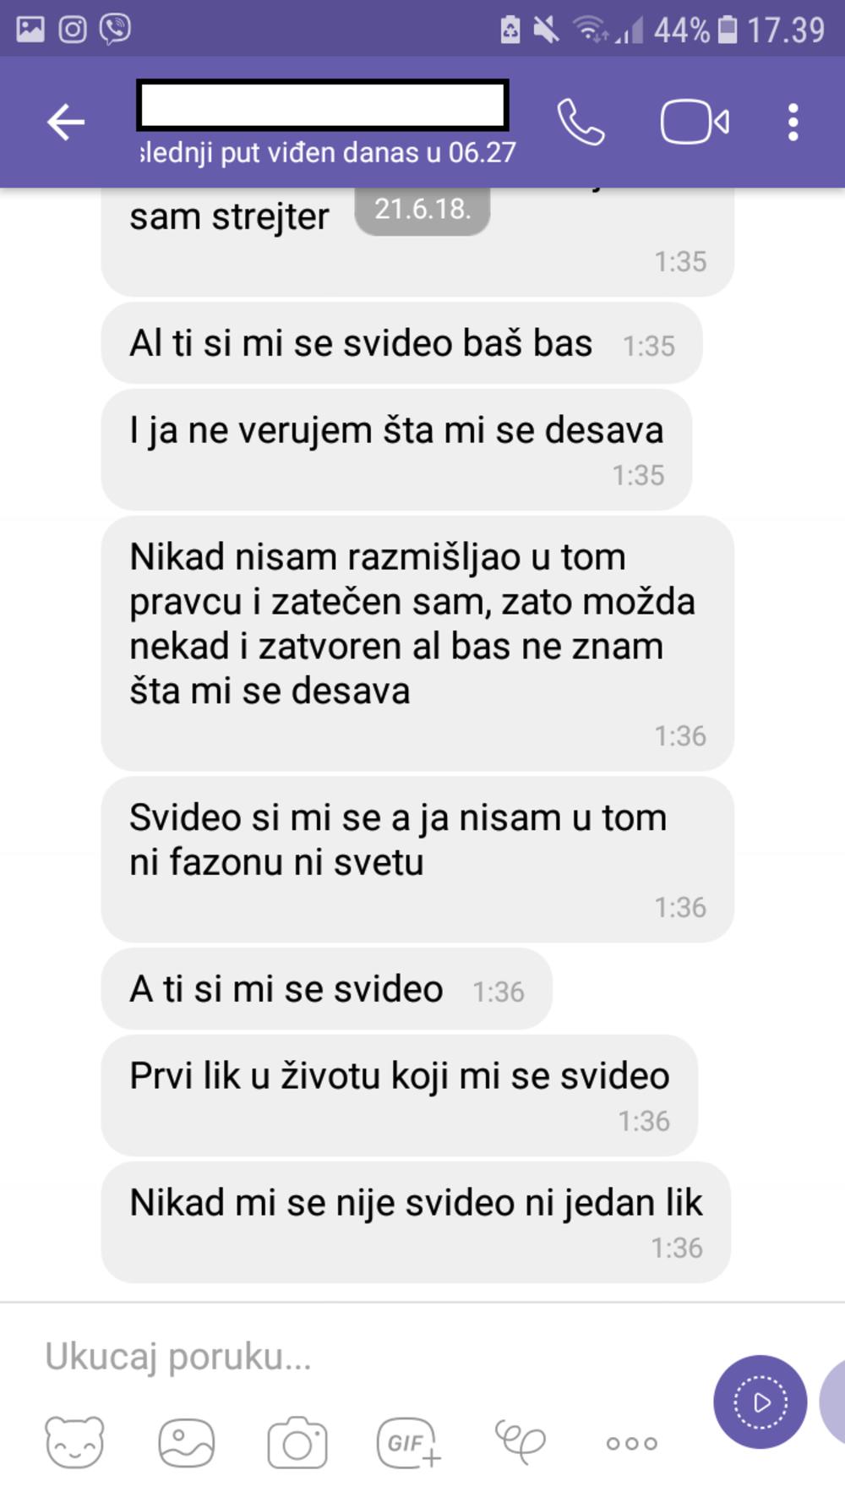Open the sticker bear icon
Viewport: 845px width, 1503px height.
tap(74, 1442)
